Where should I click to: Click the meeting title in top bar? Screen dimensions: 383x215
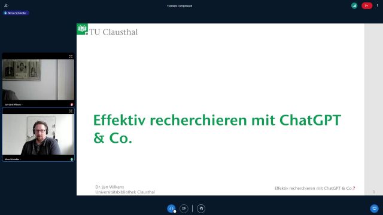coord(180,6)
